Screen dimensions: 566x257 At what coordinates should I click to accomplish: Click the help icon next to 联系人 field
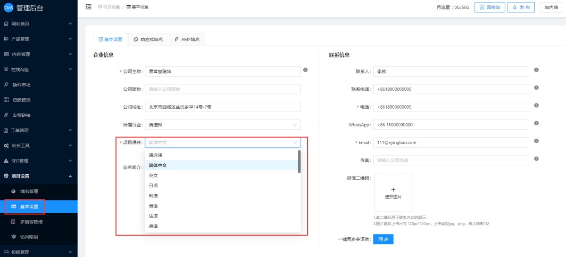point(536,70)
